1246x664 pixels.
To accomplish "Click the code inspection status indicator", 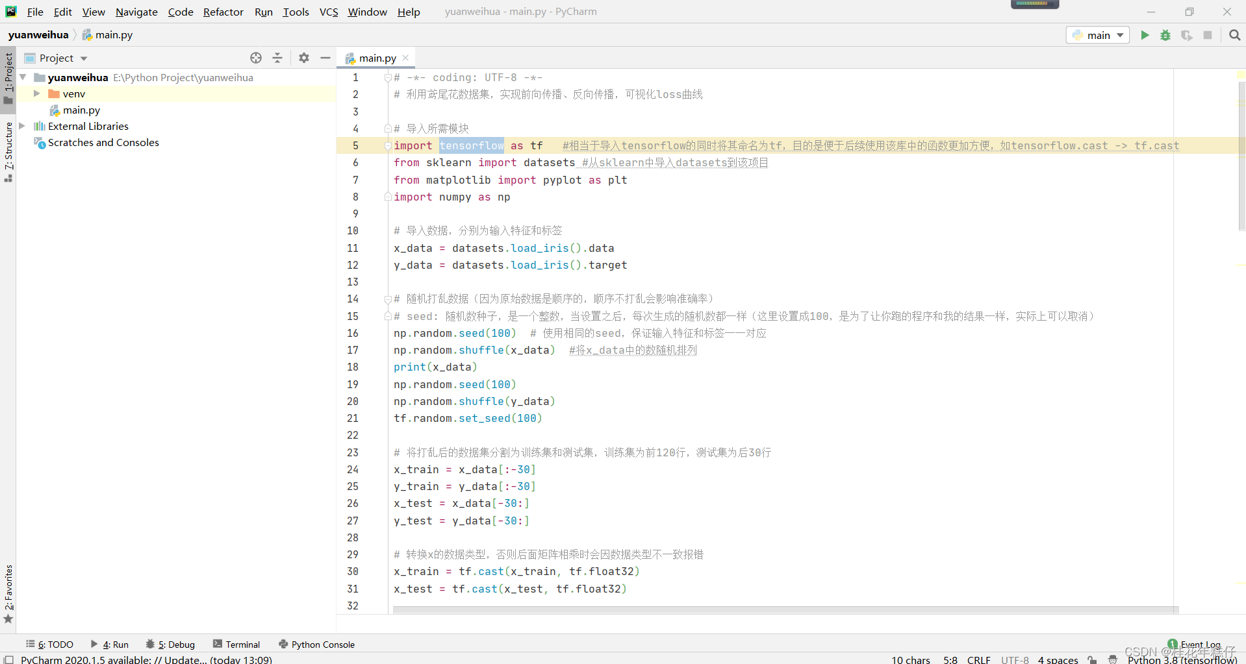I will click(x=1241, y=76).
